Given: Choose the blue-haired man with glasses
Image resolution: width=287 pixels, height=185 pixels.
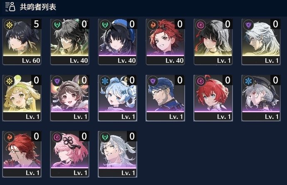Looking at the screenshot, I should (x=165, y=98).
